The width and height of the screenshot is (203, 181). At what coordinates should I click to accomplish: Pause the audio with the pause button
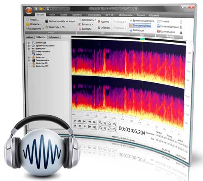(80, 126)
